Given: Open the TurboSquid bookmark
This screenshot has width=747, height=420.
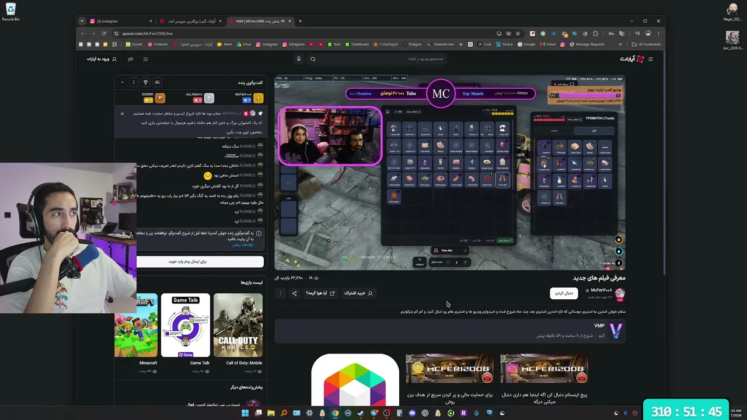Looking at the screenshot, I should click(385, 44).
